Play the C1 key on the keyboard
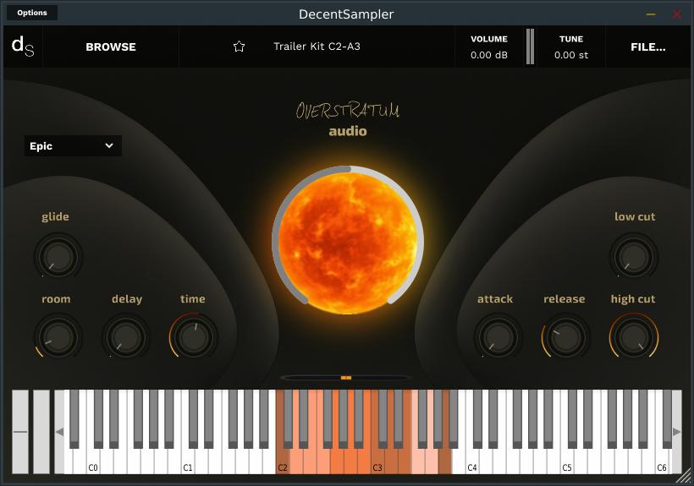This screenshot has width=694, height=486. 188,460
